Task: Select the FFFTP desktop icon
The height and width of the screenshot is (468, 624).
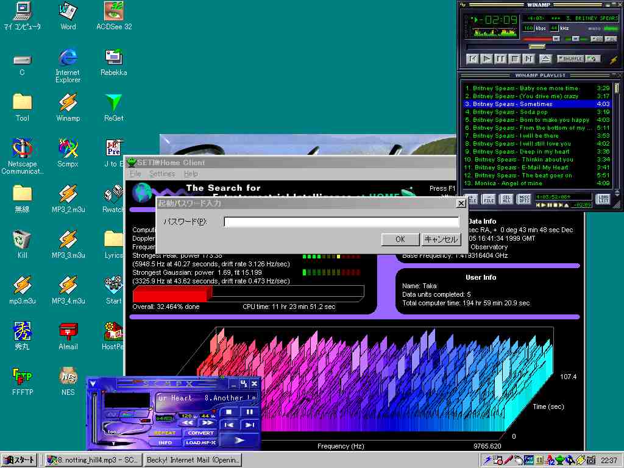Action: point(23,381)
